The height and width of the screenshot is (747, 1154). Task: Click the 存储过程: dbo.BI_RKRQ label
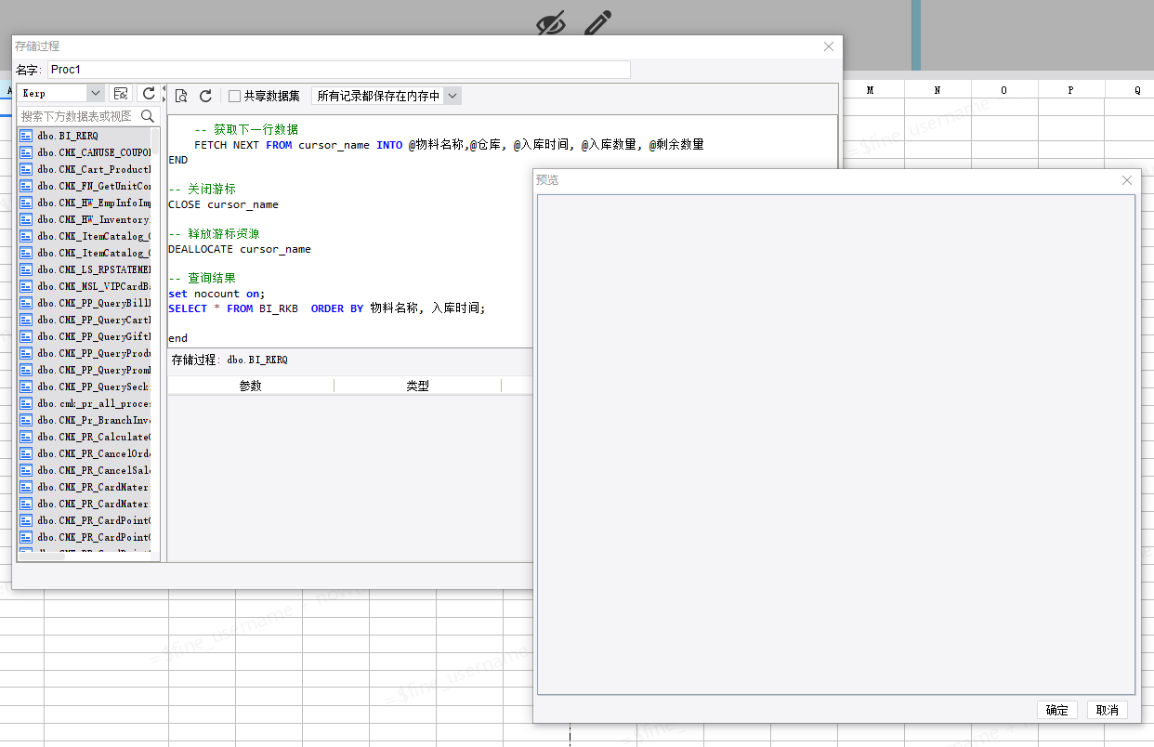tap(229, 360)
